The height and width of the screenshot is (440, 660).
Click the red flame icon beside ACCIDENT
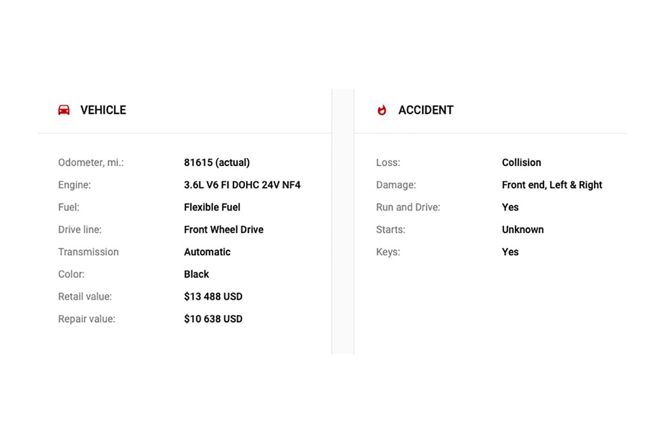point(382,110)
